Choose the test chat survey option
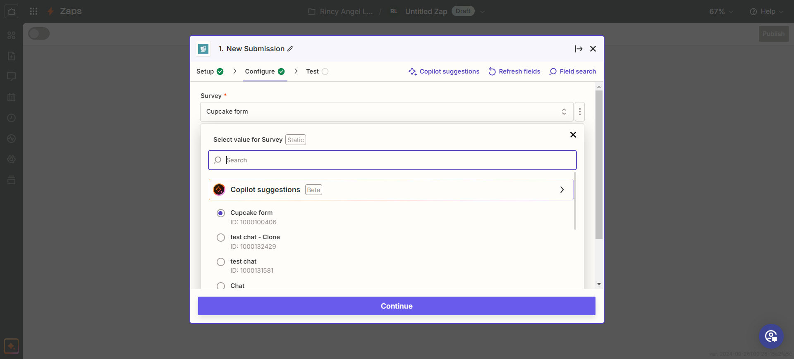794x359 pixels. point(221,262)
